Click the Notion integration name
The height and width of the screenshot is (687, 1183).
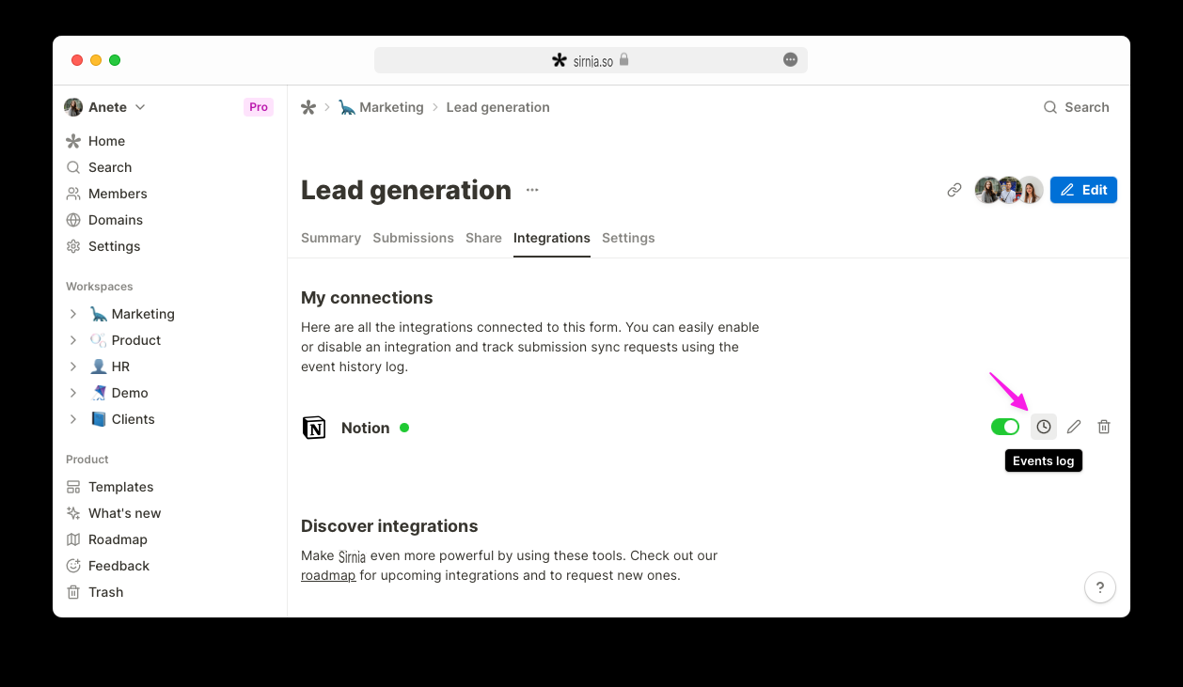pyautogui.click(x=366, y=428)
